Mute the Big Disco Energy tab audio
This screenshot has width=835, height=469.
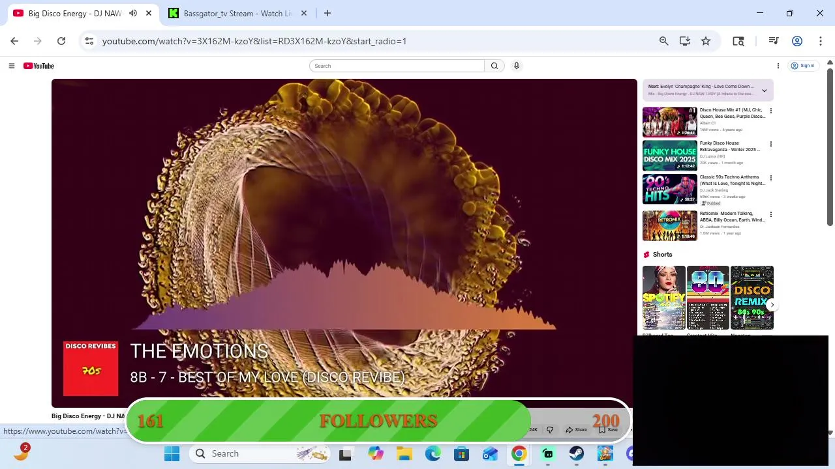coord(133,13)
